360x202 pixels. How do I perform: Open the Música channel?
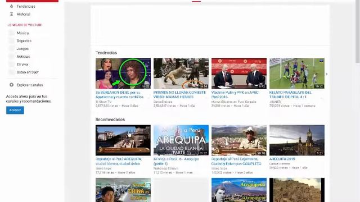pyautogui.click(x=22, y=33)
